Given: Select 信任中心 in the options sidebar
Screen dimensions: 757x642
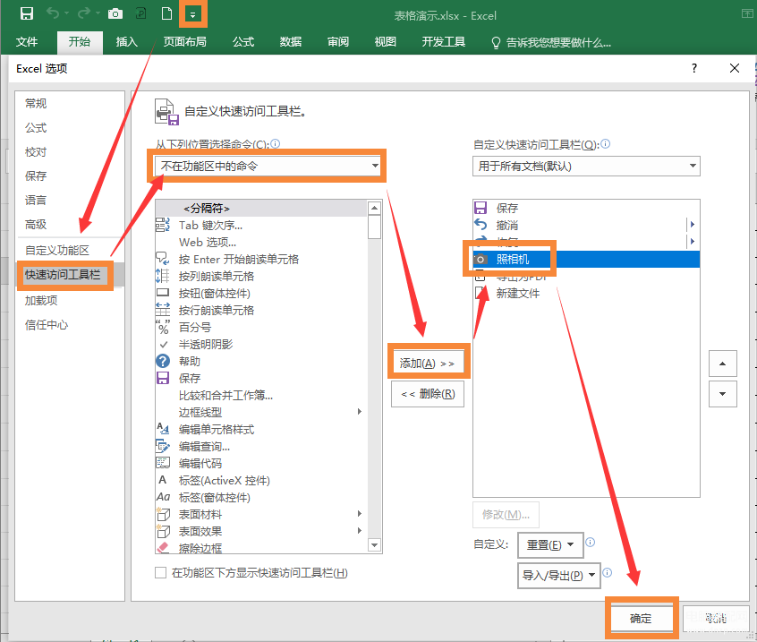Looking at the screenshot, I should coord(47,325).
